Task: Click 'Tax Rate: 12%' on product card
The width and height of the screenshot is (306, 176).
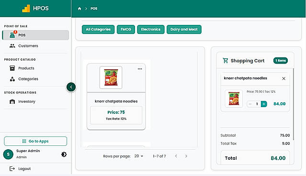Action: tap(116, 119)
